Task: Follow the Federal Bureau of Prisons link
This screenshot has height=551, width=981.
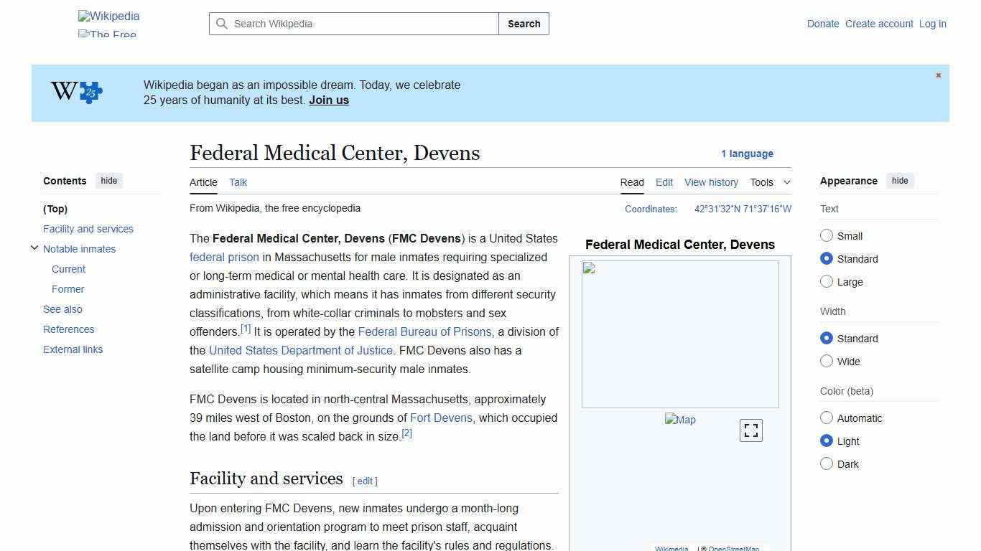Action: coord(424,331)
